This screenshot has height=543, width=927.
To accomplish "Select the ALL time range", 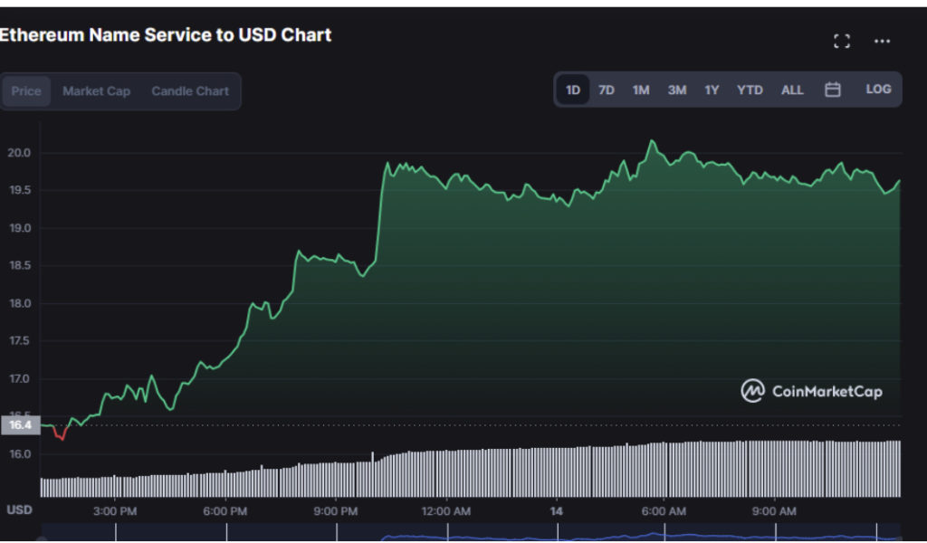I will 792,90.
